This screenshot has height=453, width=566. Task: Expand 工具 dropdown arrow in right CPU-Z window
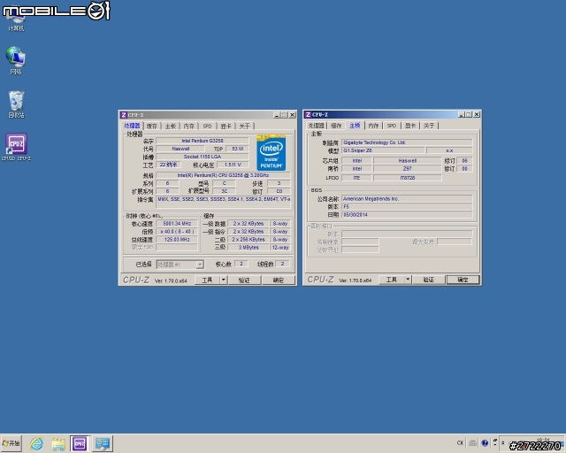(408, 280)
